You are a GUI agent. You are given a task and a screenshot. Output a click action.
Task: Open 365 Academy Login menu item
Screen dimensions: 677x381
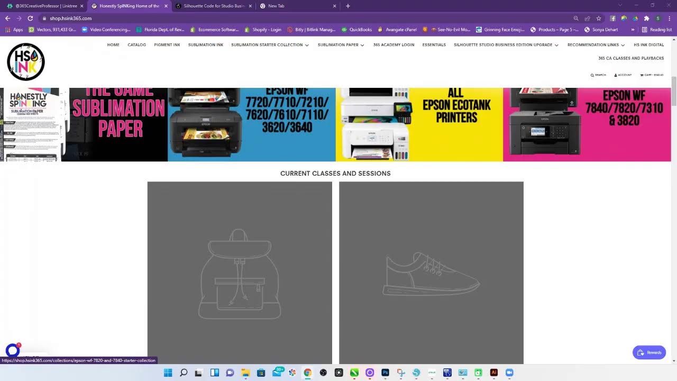coord(394,45)
